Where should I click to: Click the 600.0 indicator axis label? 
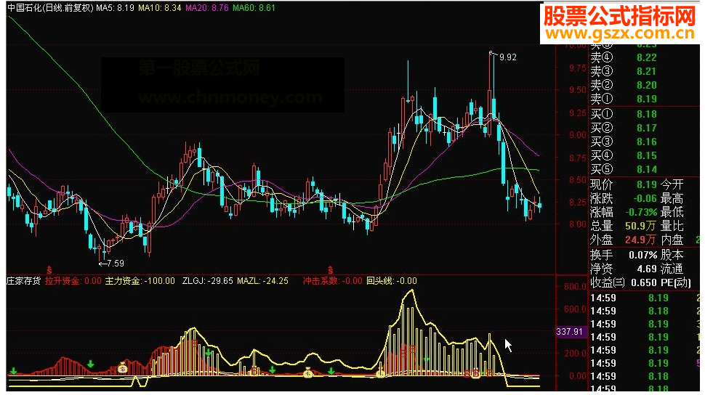tap(575, 309)
